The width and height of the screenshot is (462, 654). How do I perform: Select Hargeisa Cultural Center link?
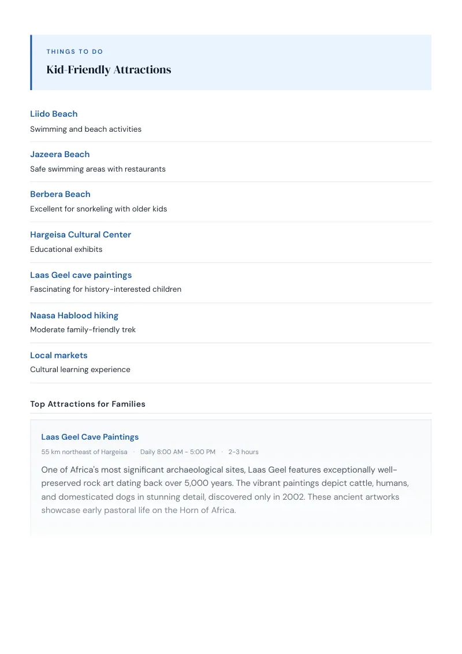coord(80,235)
